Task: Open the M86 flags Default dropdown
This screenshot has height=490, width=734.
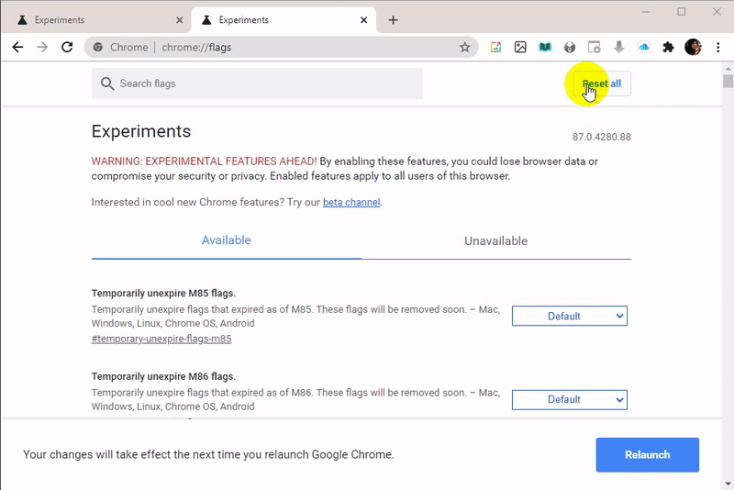Action: [569, 399]
